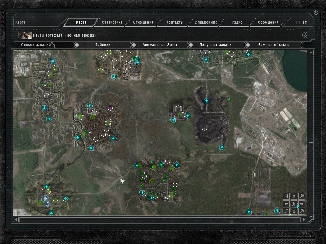
Task: Pan the map up with the arrow button
Action: pos(294,196)
